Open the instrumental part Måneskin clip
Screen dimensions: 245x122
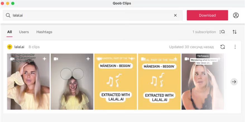point(116,81)
